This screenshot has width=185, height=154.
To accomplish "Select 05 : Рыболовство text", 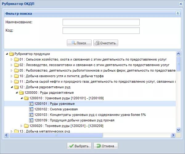I will pyautogui.click(x=97, y=70).
